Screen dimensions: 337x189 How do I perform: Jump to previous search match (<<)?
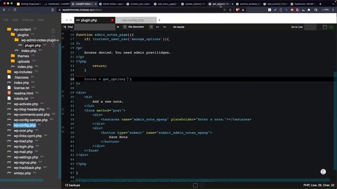pyautogui.click(x=157, y=27)
